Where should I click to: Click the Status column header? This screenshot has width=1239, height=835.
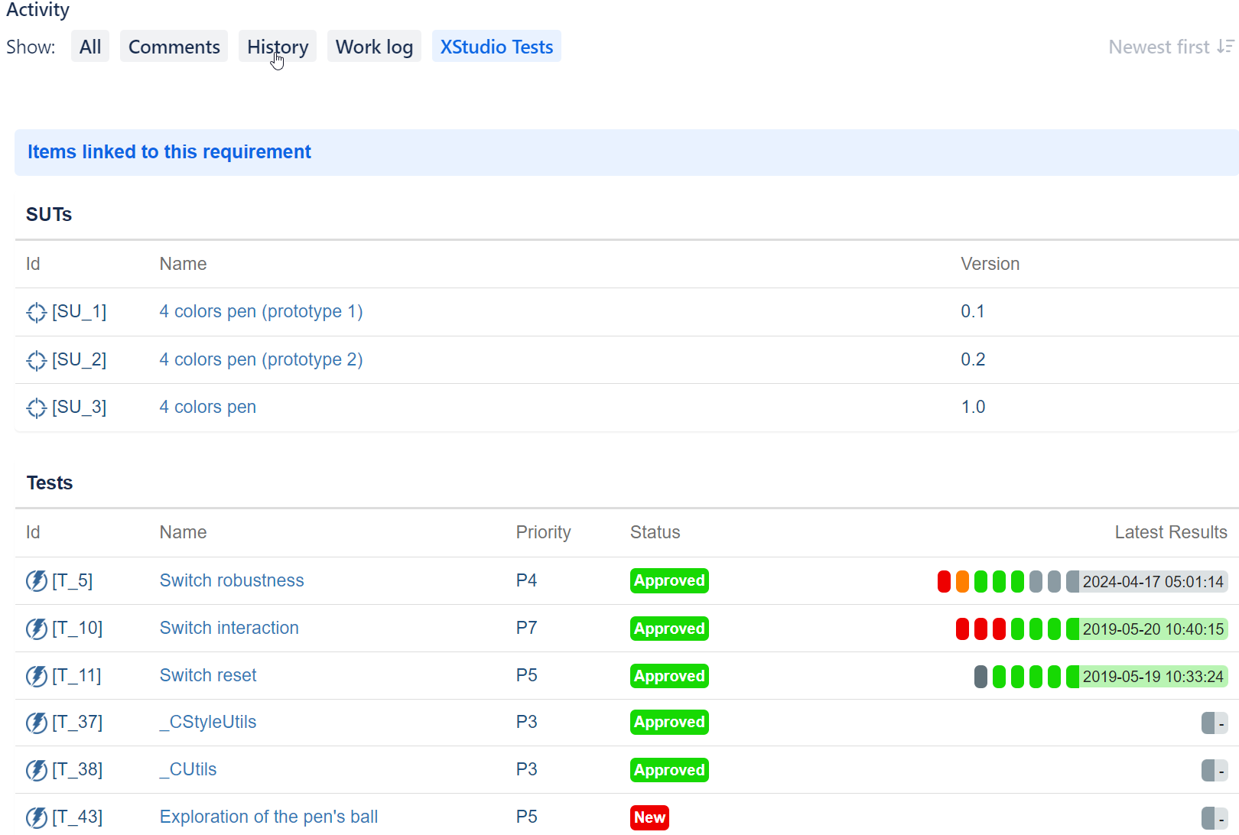(x=655, y=532)
